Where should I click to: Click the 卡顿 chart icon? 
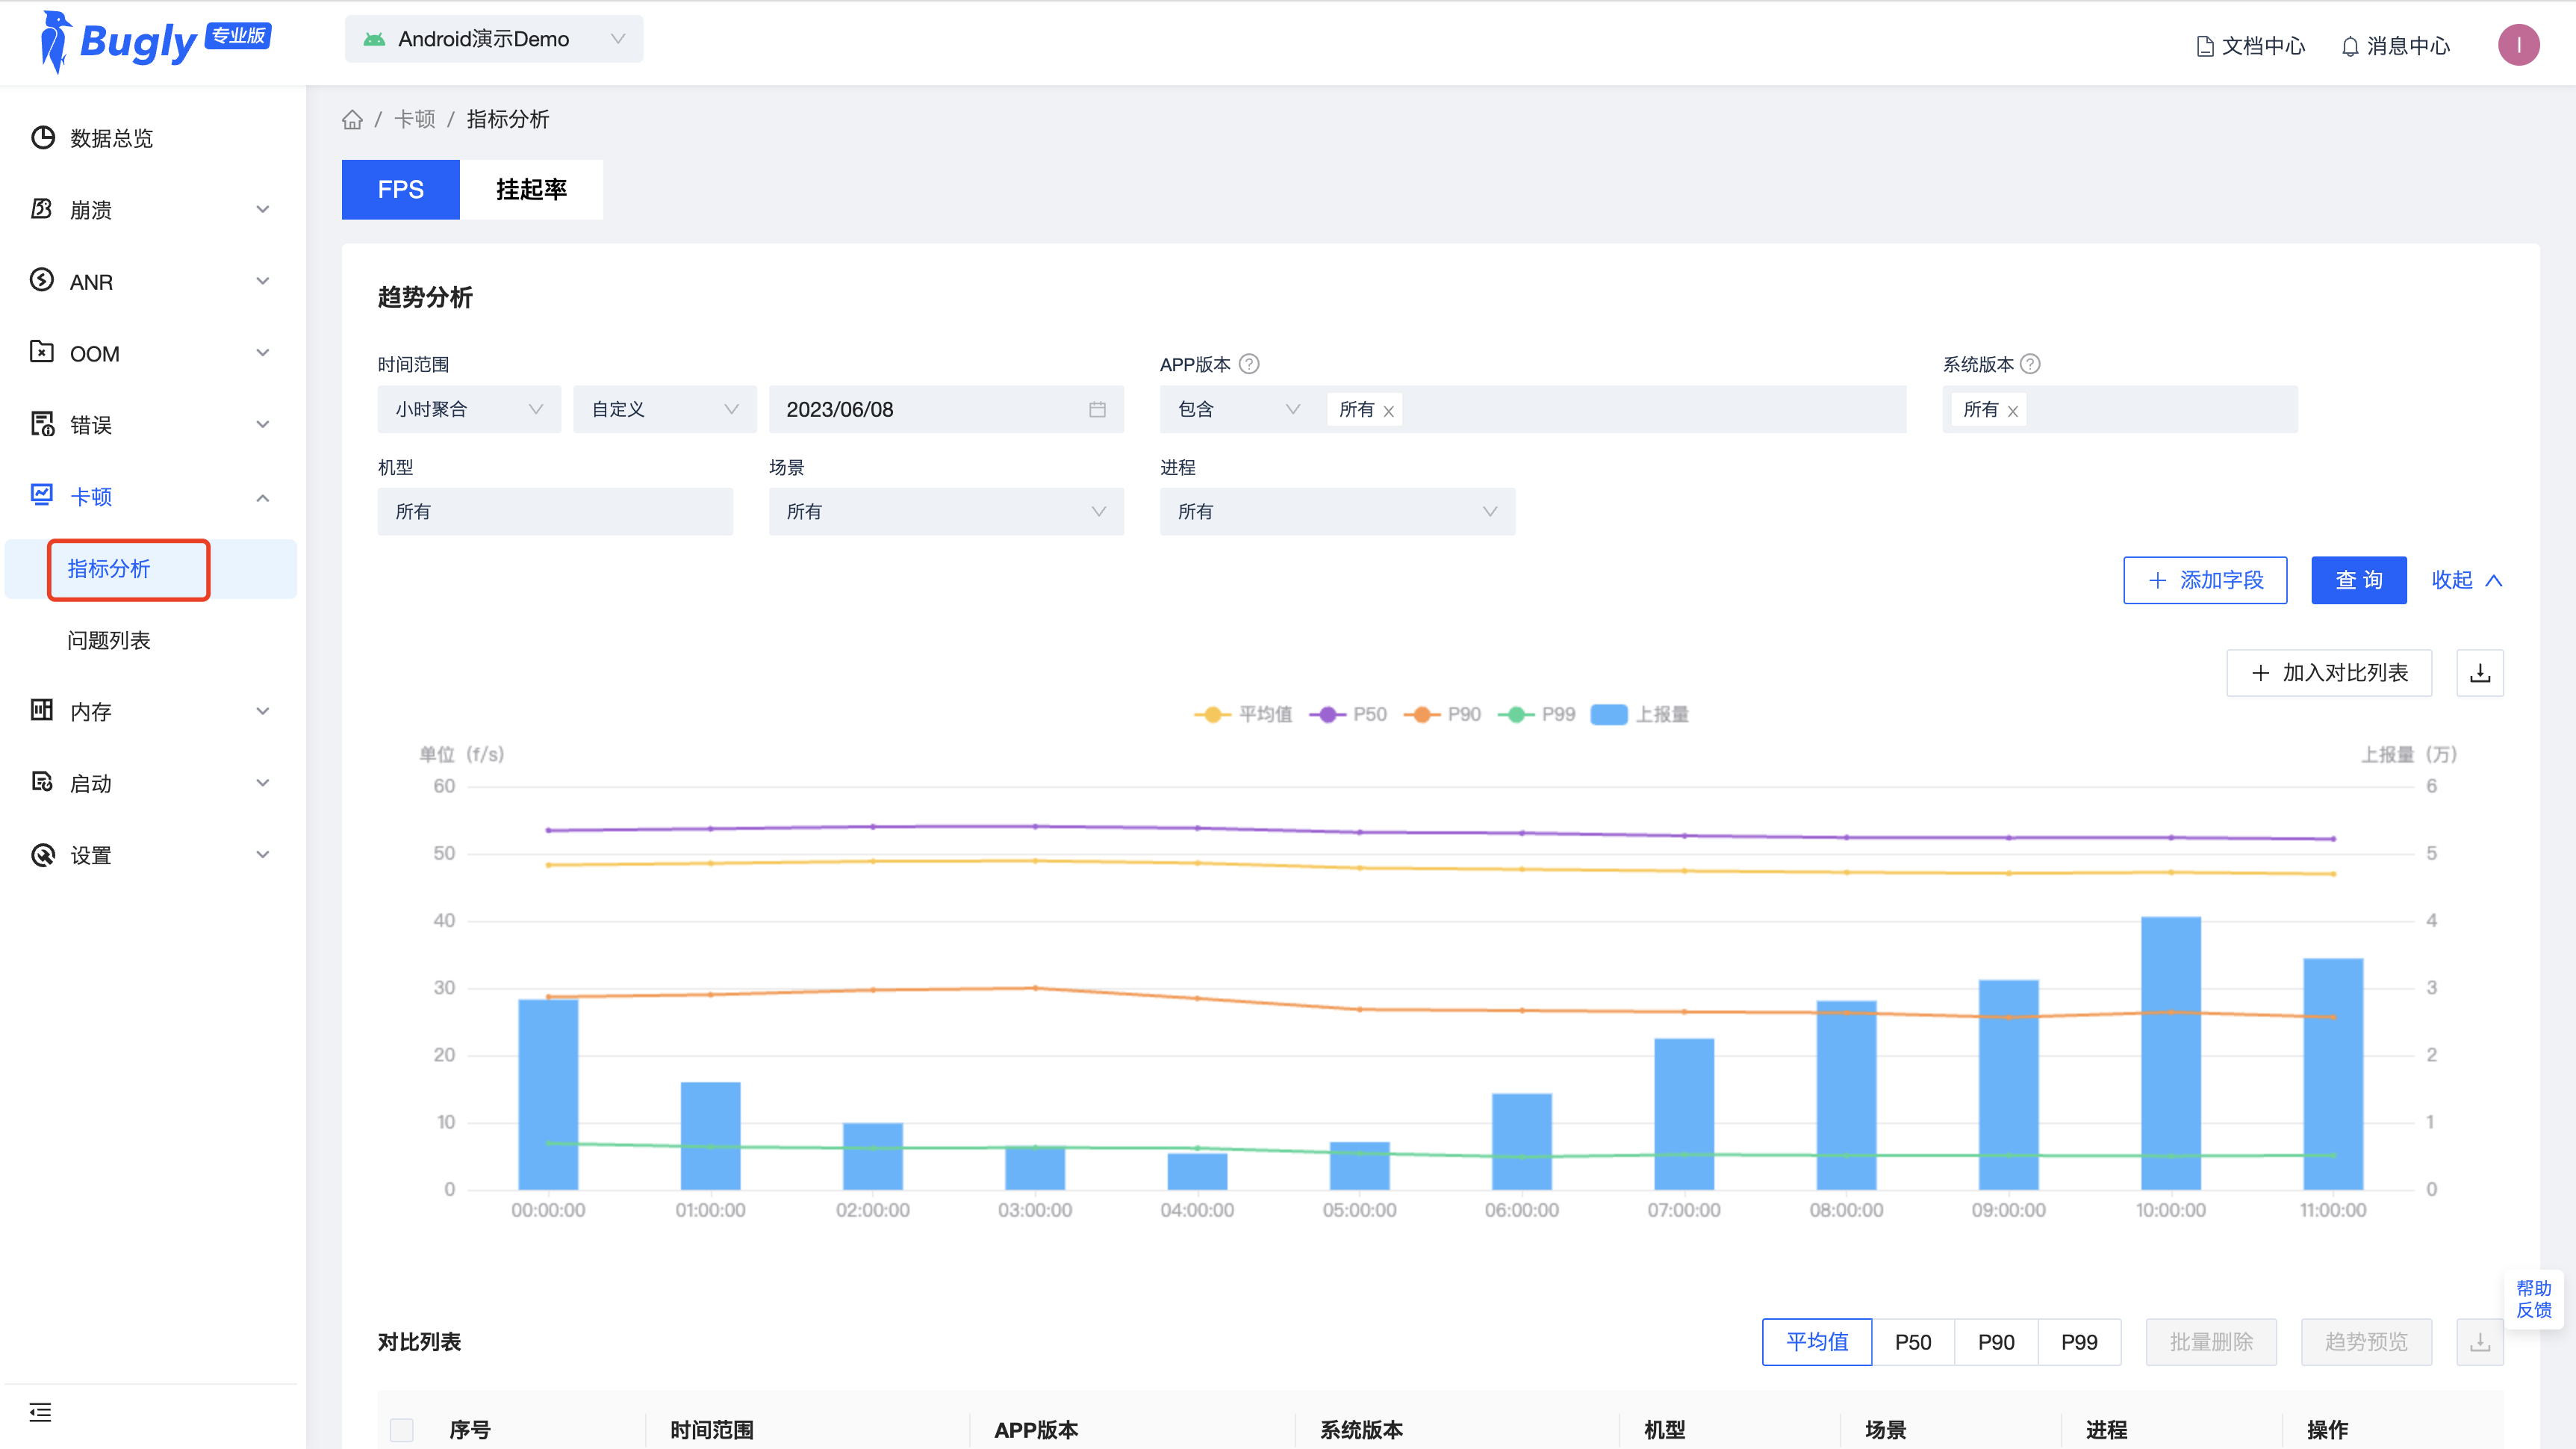pyautogui.click(x=42, y=495)
